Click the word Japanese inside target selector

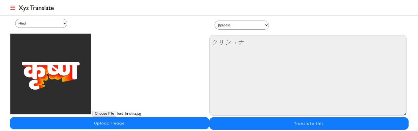pyautogui.click(x=224, y=25)
